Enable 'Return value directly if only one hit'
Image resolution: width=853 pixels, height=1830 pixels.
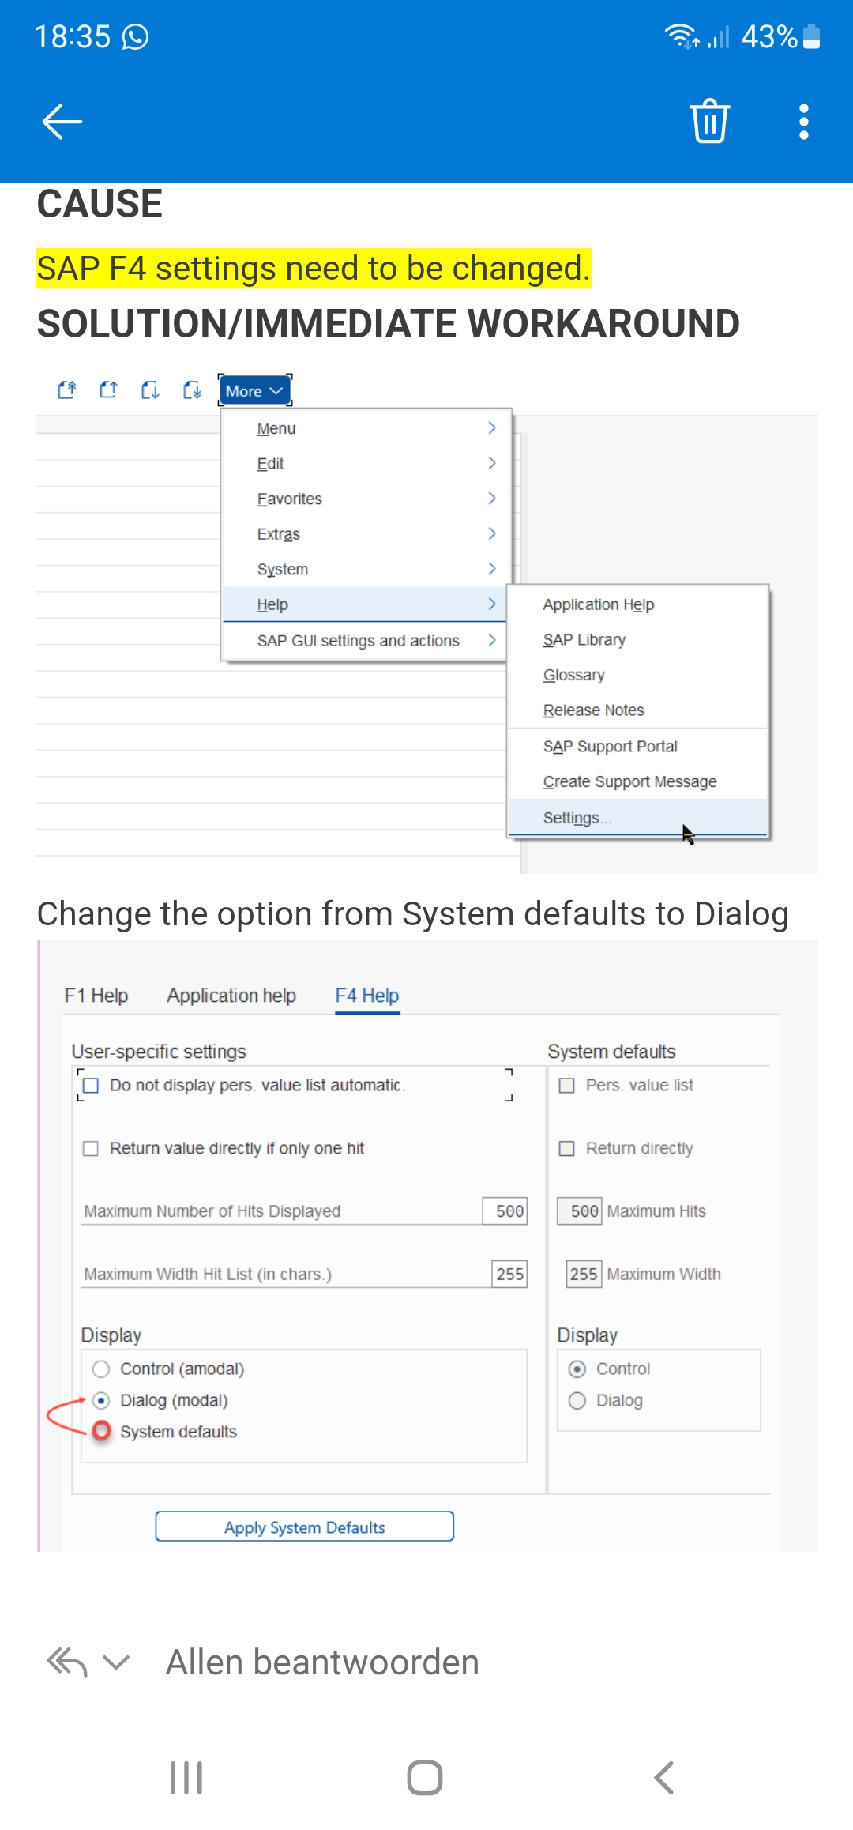point(92,1149)
